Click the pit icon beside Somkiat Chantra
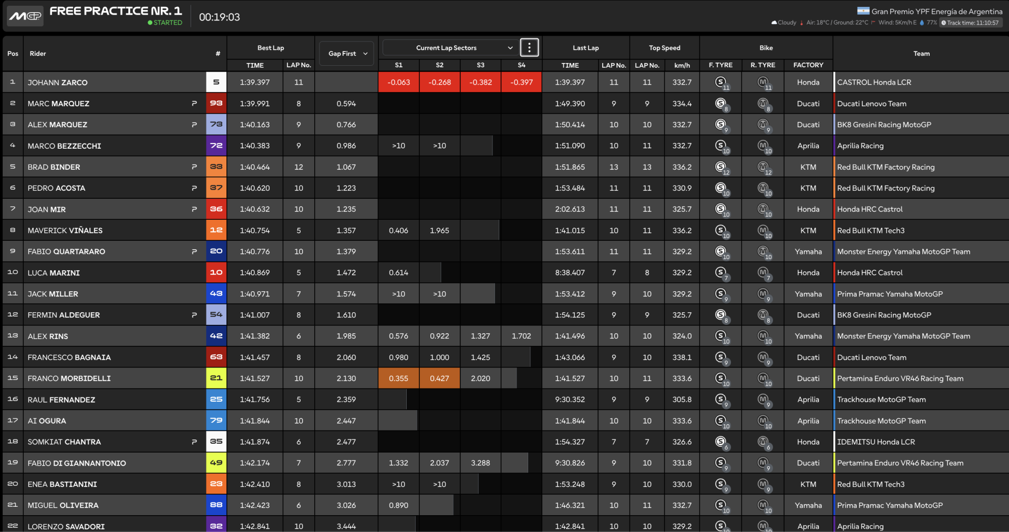The height and width of the screenshot is (532, 1009). (194, 442)
